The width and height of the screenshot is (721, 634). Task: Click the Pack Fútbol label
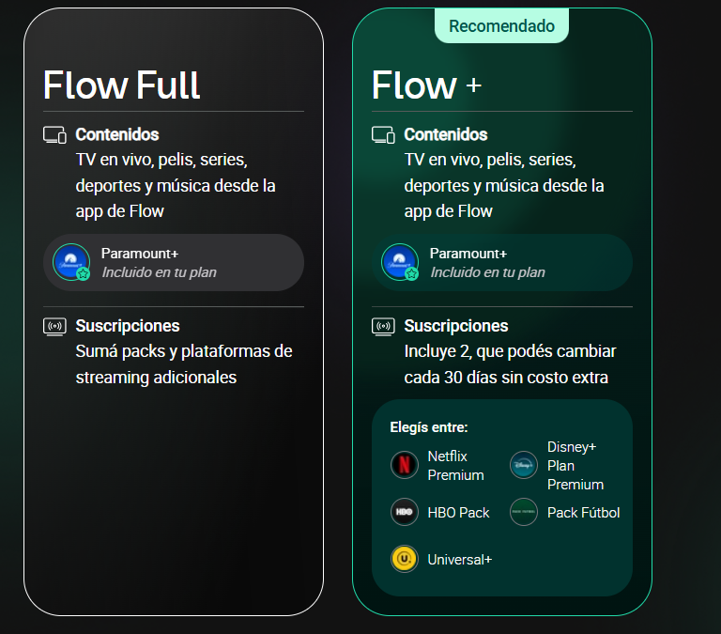point(584,513)
